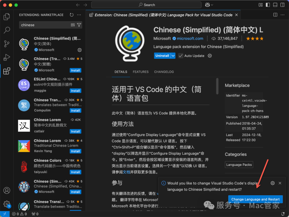Click the title bar Search box
This screenshot has width=289, height=217.
click(x=146, y=5)
